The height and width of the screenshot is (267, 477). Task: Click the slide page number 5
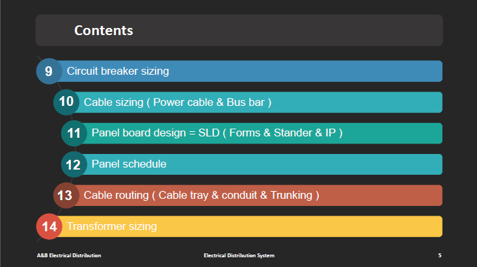[x=440, y=255]
